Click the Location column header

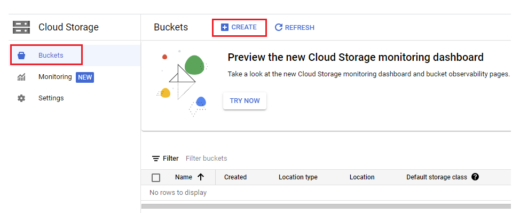(x=362, y=177)
